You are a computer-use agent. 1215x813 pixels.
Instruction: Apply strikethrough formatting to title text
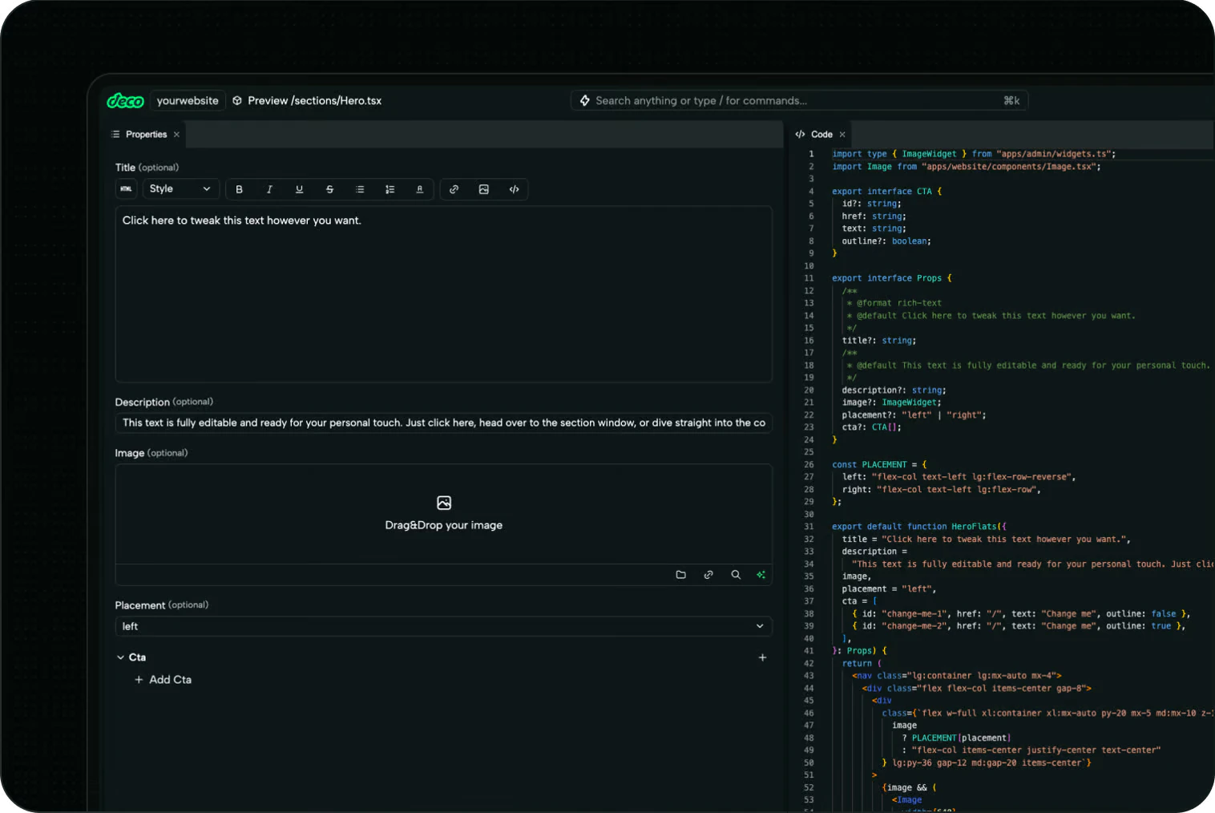coord(329,189)
